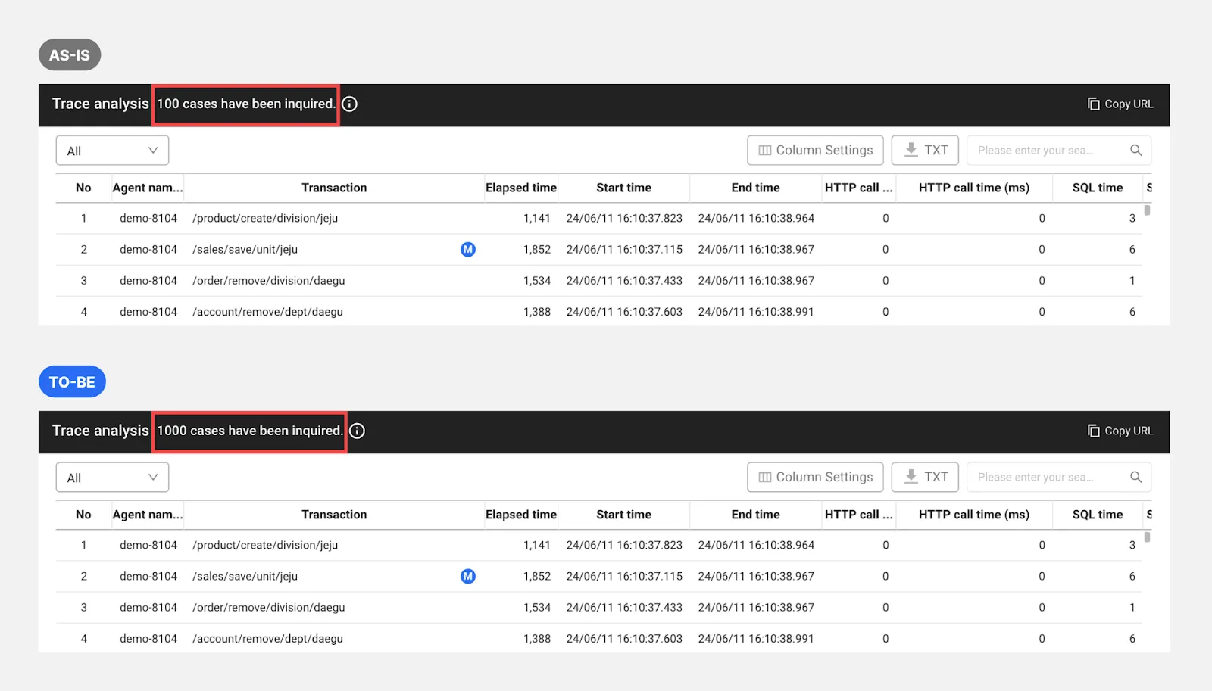Focus the search field in AS-IS panel
The image size is (1212, 691).
pyautogui.click(x=1059, y=151)
